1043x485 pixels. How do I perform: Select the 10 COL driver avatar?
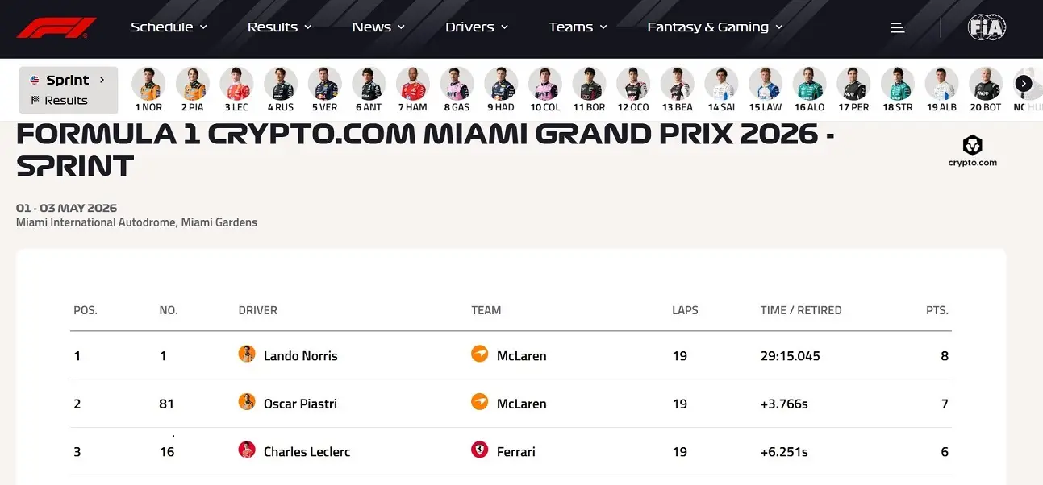(x=545, y=84)
